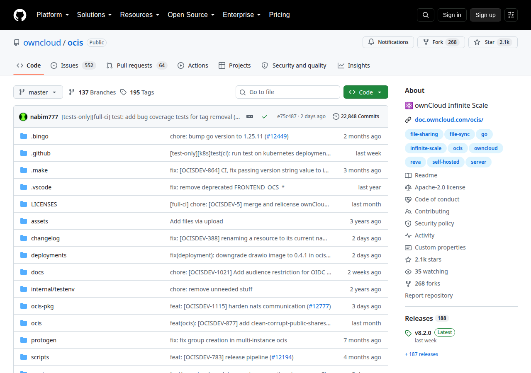The width and height of the screenshot is (531, 373).
Task: Fork the repository with Fork button
Action: pos(441,42)
